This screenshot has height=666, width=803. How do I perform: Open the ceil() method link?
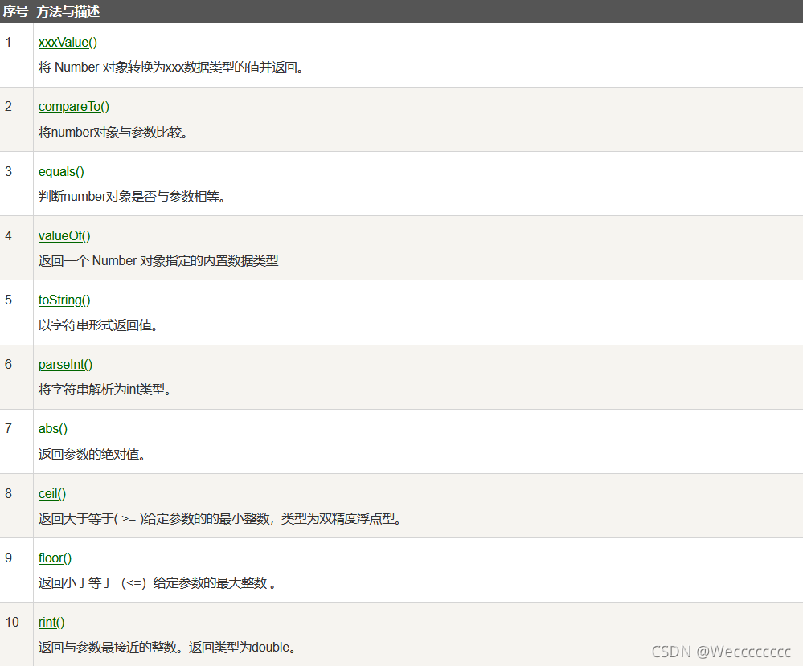(51, 493)
